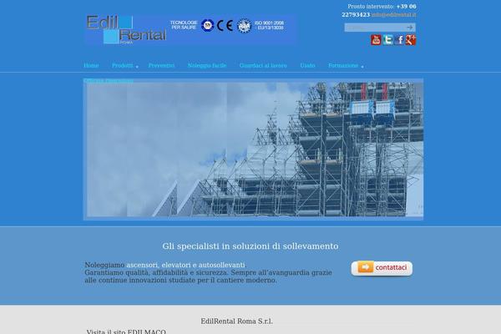The height and width of the screenshot is (334, 501).
Task: Click the scaffolding slideshow banner image
Action: [x=253, y=149]
